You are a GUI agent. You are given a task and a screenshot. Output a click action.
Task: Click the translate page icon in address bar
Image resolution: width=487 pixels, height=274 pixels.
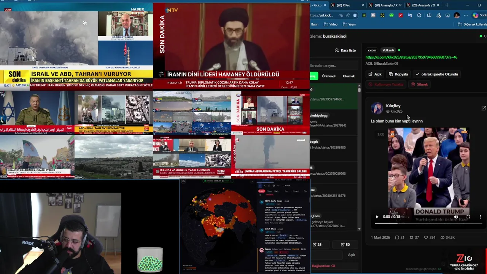click(341, 15)
